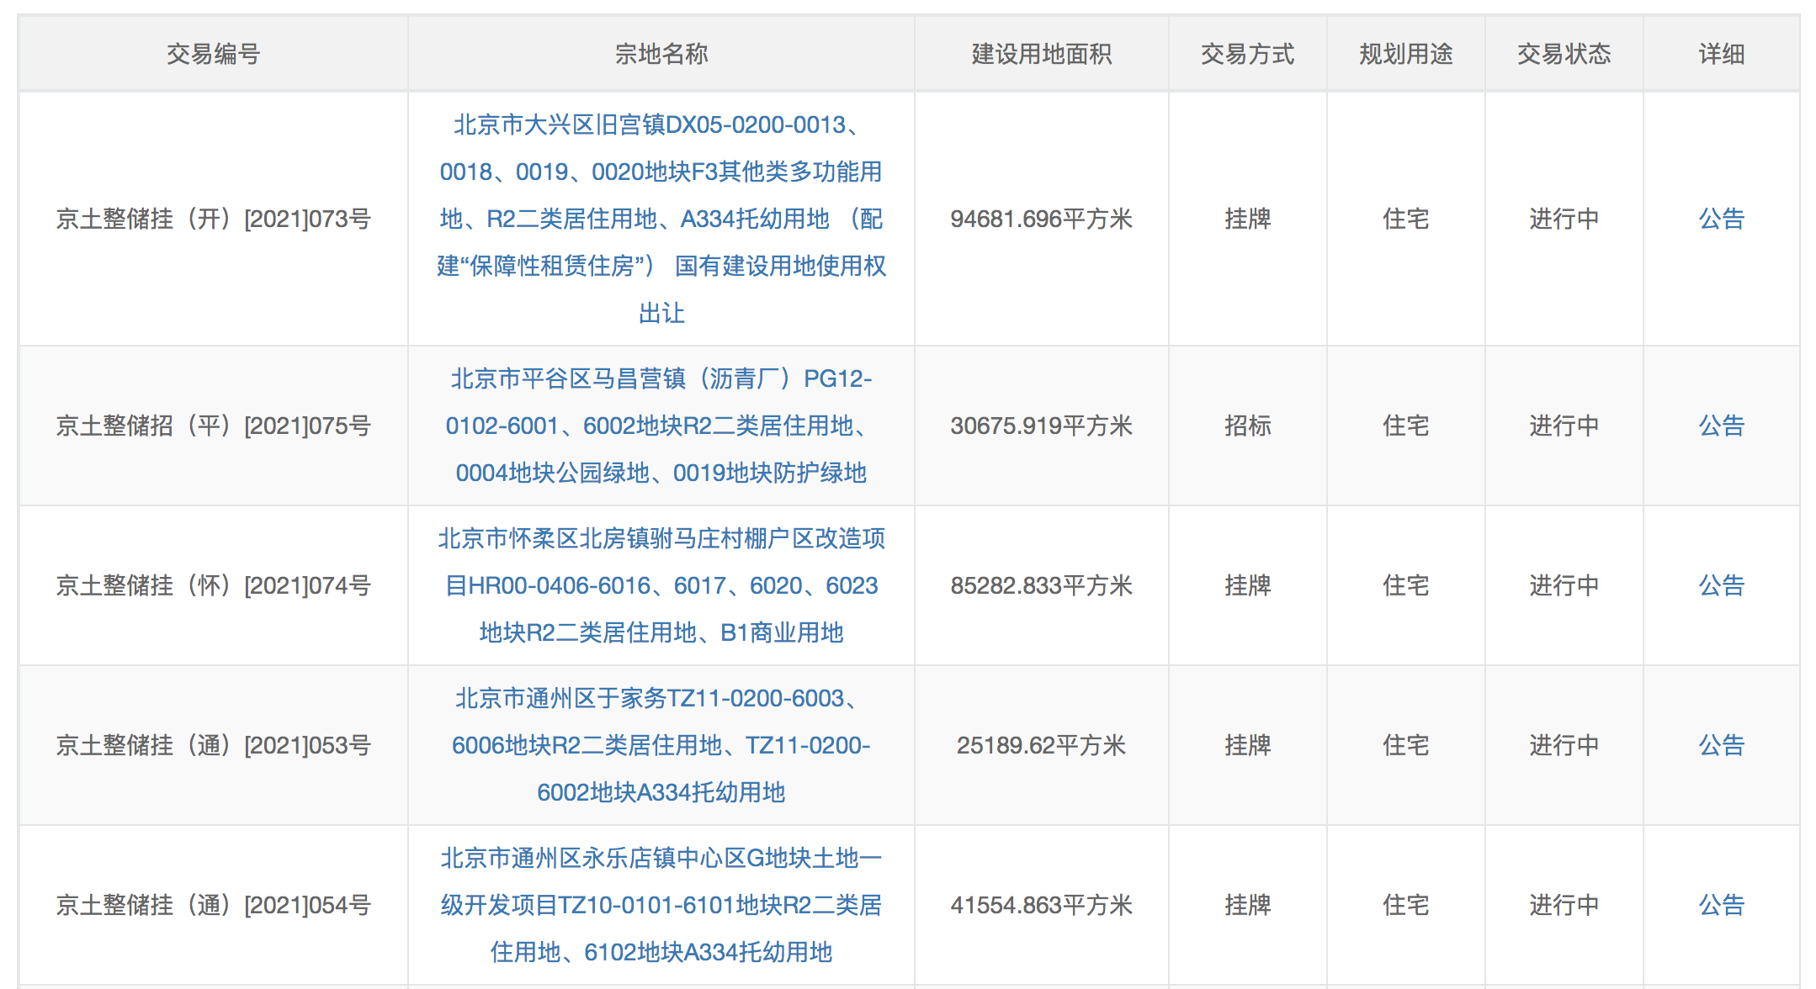Open the 通州区于家务 TZ11-0200-6003 parcel link
This screenshot has width=1816, height=989.
pyautogui.click(x=661, y=745)
